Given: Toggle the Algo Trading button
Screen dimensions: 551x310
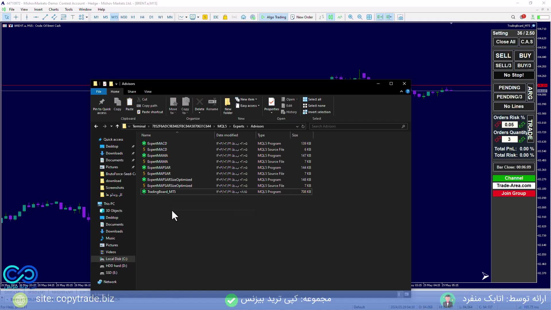Looking at the screenshot, I should (x=273, y=17).
